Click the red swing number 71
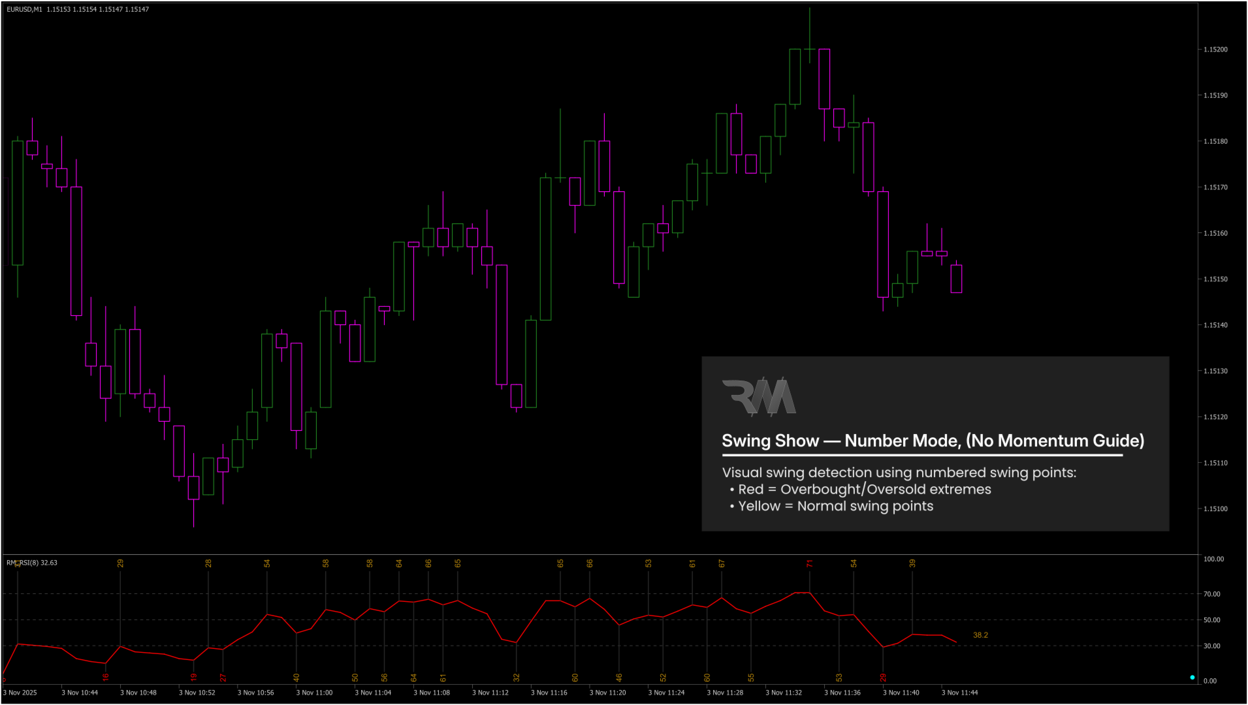 pos(810,563)
